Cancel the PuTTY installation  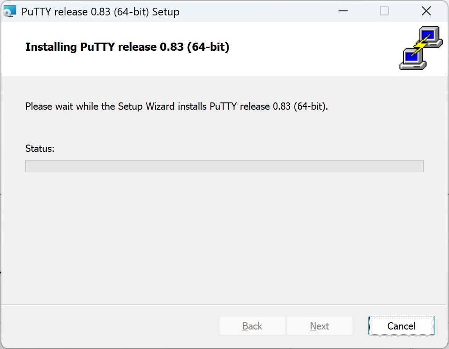[x=401, y=326]
